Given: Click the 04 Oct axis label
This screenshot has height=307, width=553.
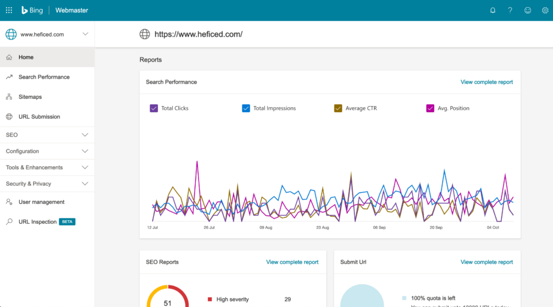Looking at the screenshot, I should (493, 227).
